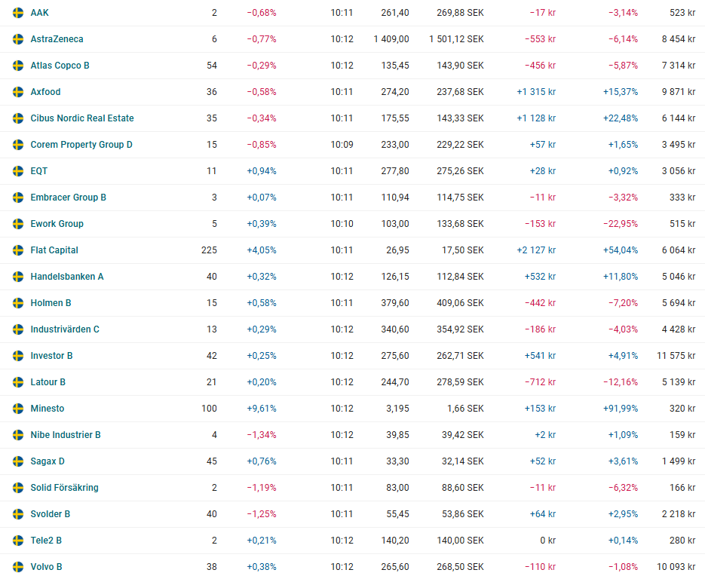Click the Swedish flag icon beside AAK
705x579 pixels.
click(18, 13)
